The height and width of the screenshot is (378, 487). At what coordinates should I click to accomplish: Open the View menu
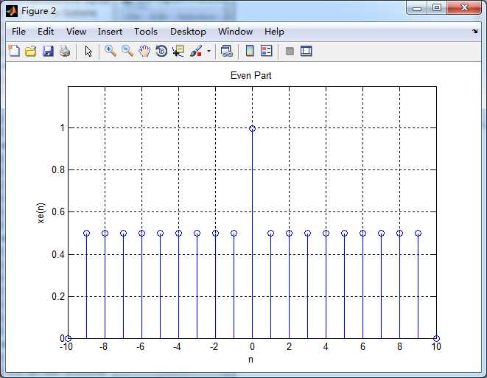pyautogui.click(x=76, y=32)
